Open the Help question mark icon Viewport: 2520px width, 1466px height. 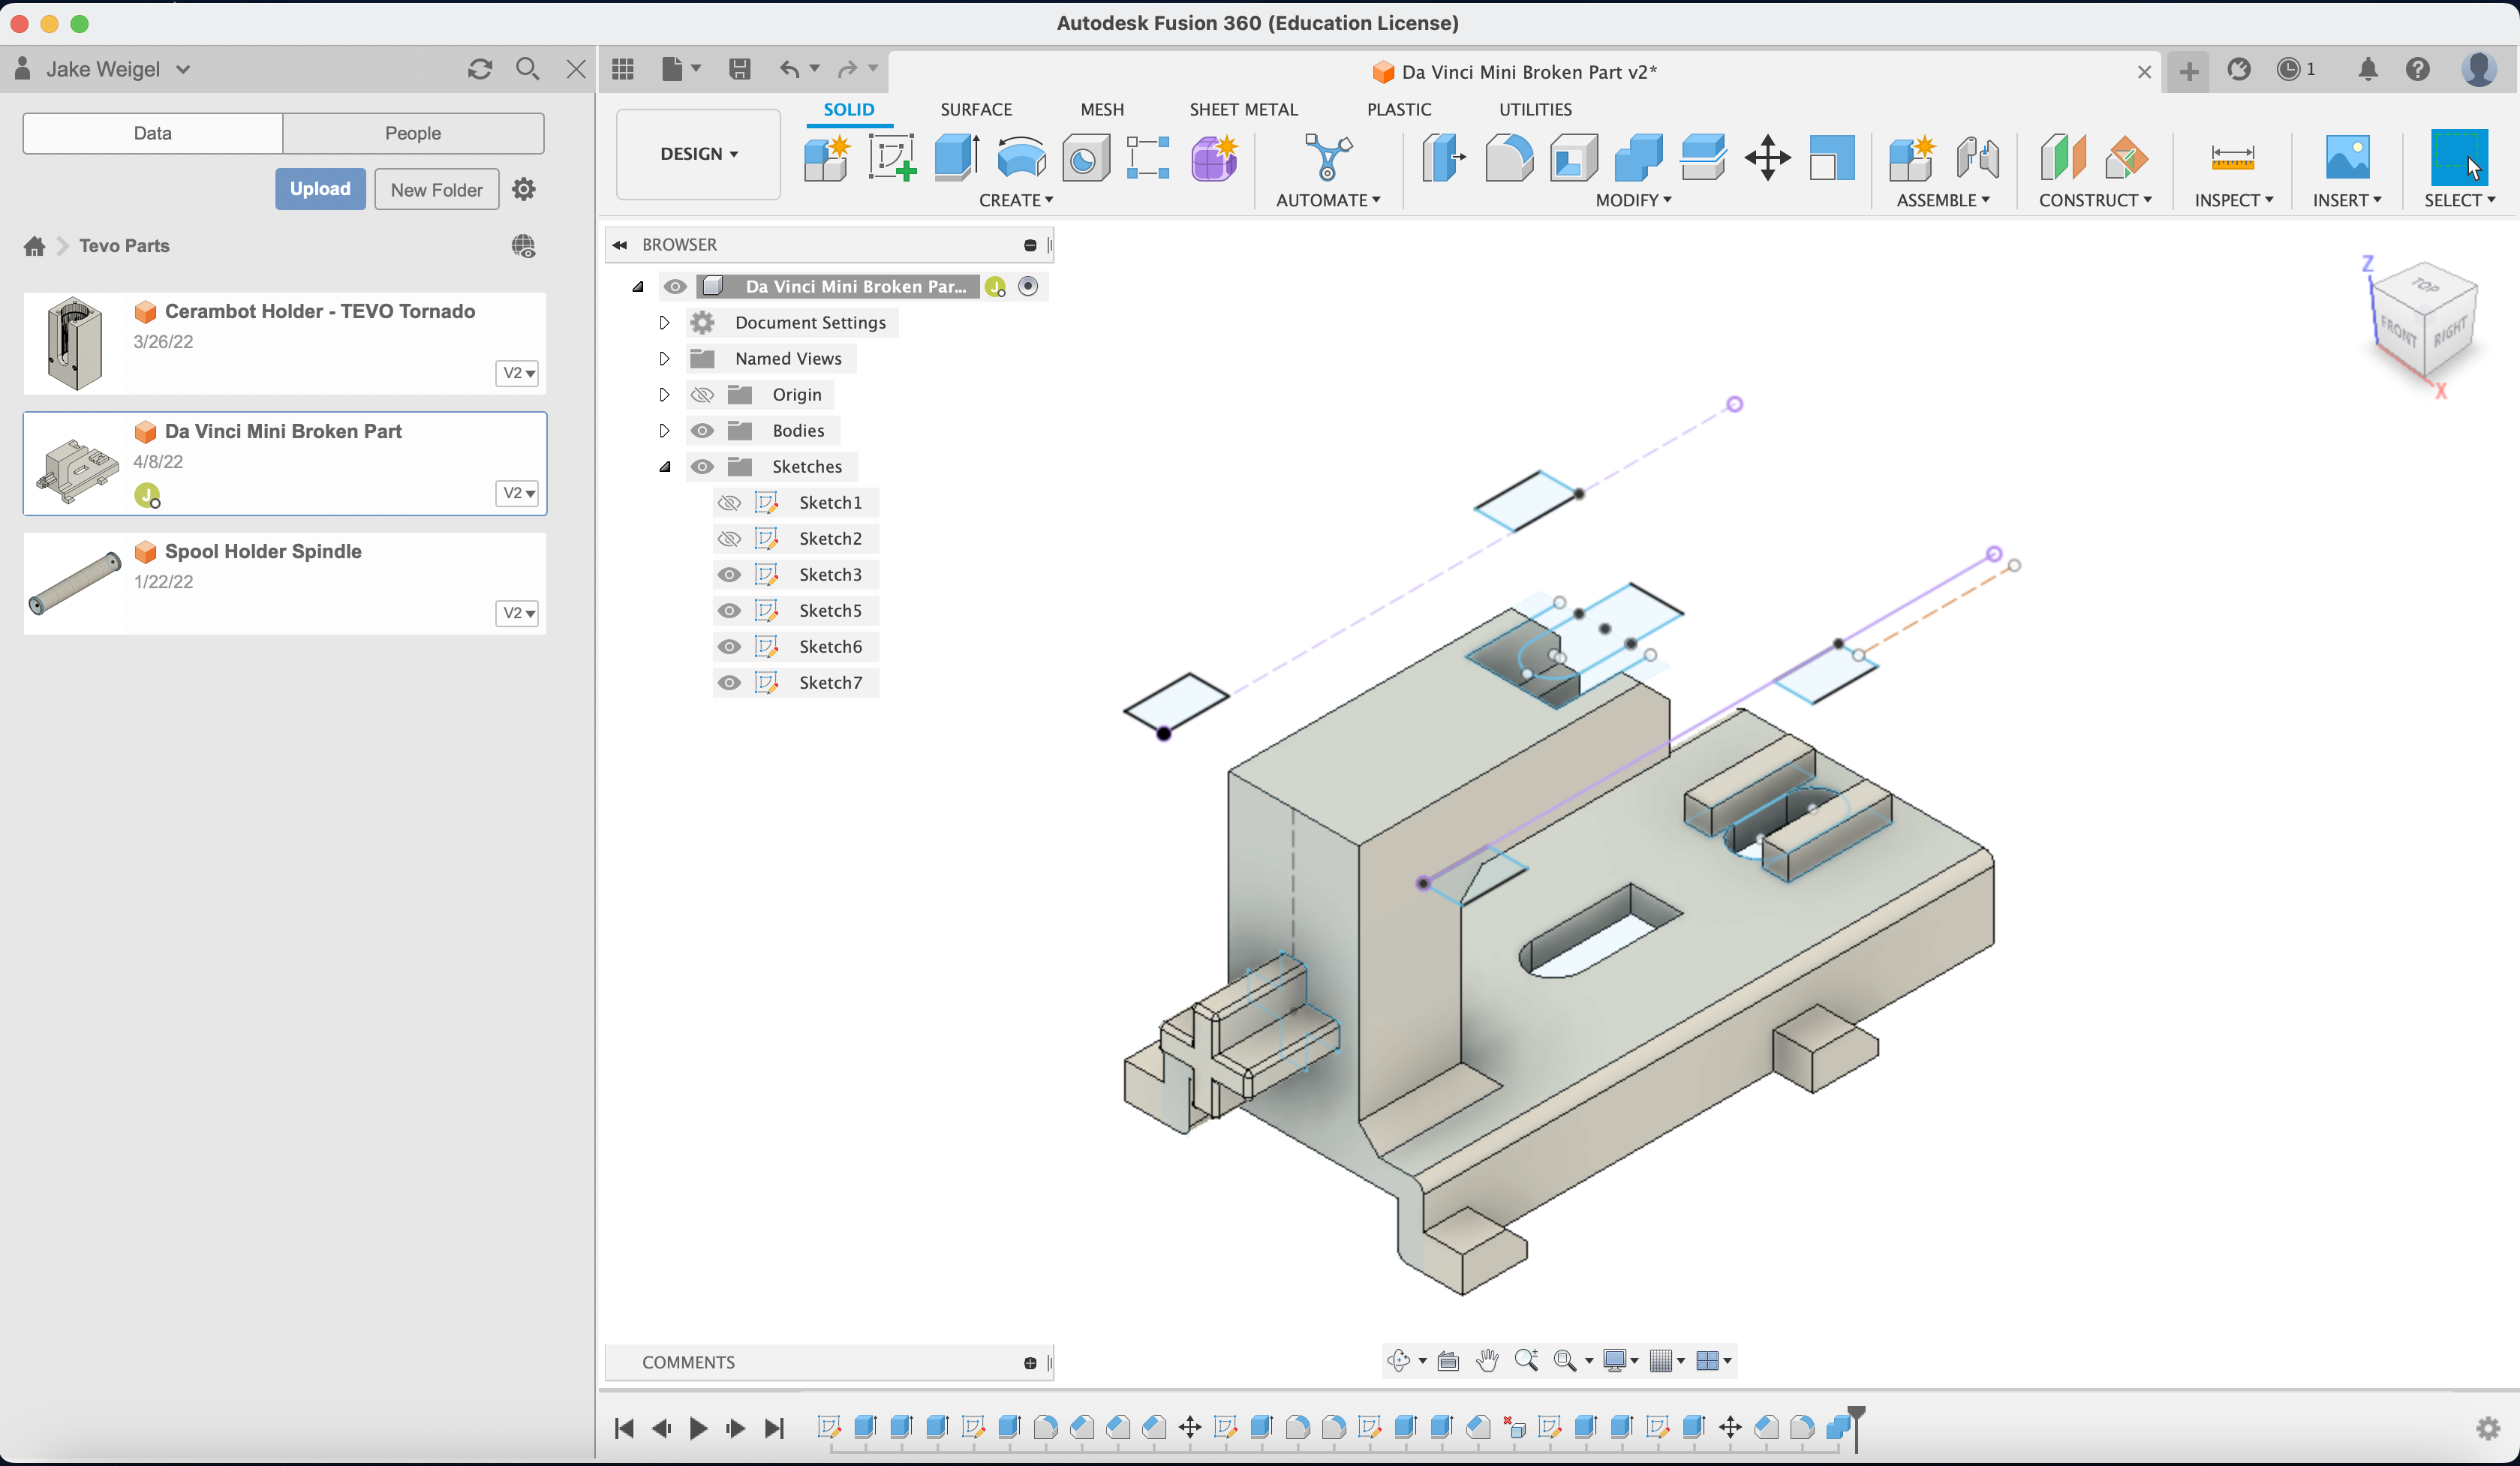click(x=2417, y=69)
